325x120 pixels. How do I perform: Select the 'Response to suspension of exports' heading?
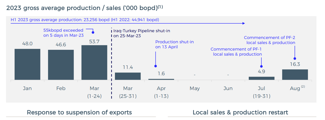coord(79,112)
